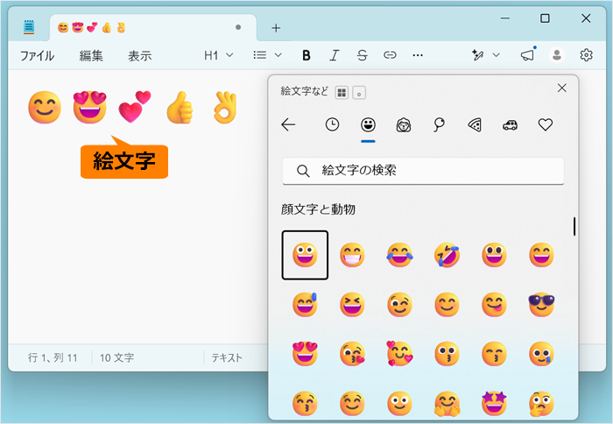613x424 pixels.
Task: Open the 表示 menu
Action: (x=139, y=56)
